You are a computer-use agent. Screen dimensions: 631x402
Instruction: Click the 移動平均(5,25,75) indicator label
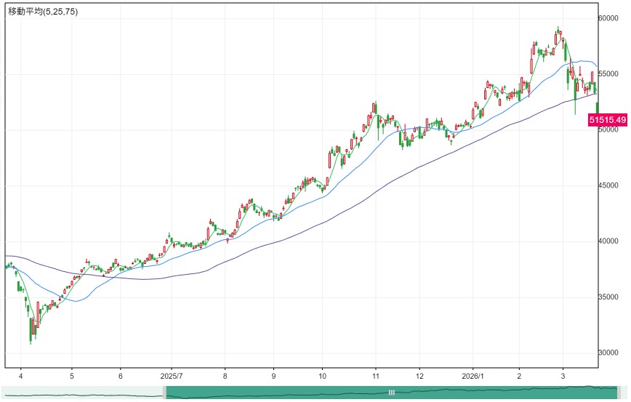click(x=43, y=12)
